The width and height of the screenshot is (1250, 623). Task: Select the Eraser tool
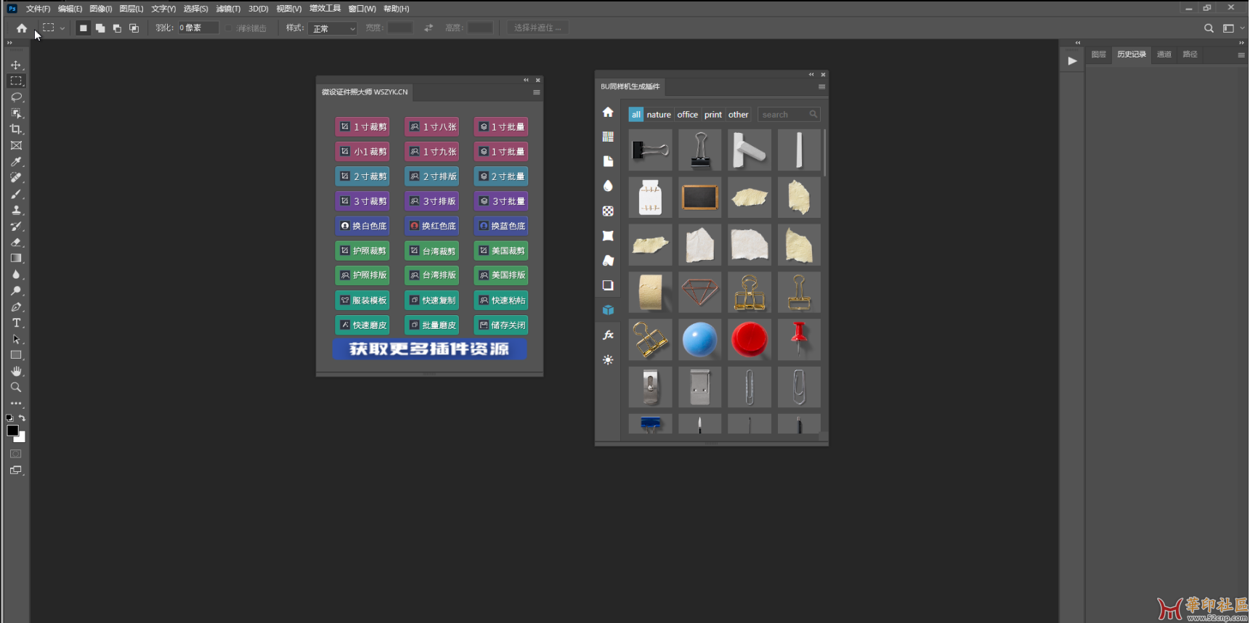click(x=15, y=242)
